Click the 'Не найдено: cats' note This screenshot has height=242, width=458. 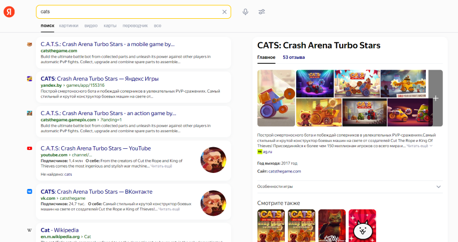click(x=56, y=175)
